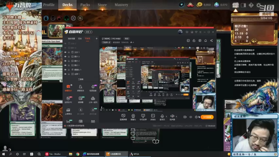Toggle black mana filter in Arena
This screenshot has width=279, height=157.
(53, 18)
